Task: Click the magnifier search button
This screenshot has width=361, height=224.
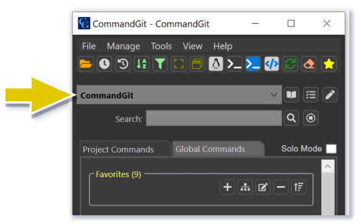Action: click(x=291, y=118)
